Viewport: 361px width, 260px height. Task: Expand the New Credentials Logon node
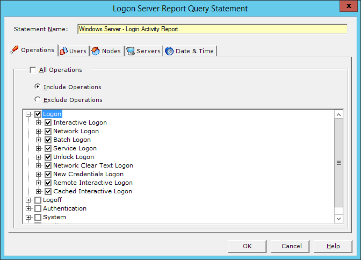(x=39, y=174)
